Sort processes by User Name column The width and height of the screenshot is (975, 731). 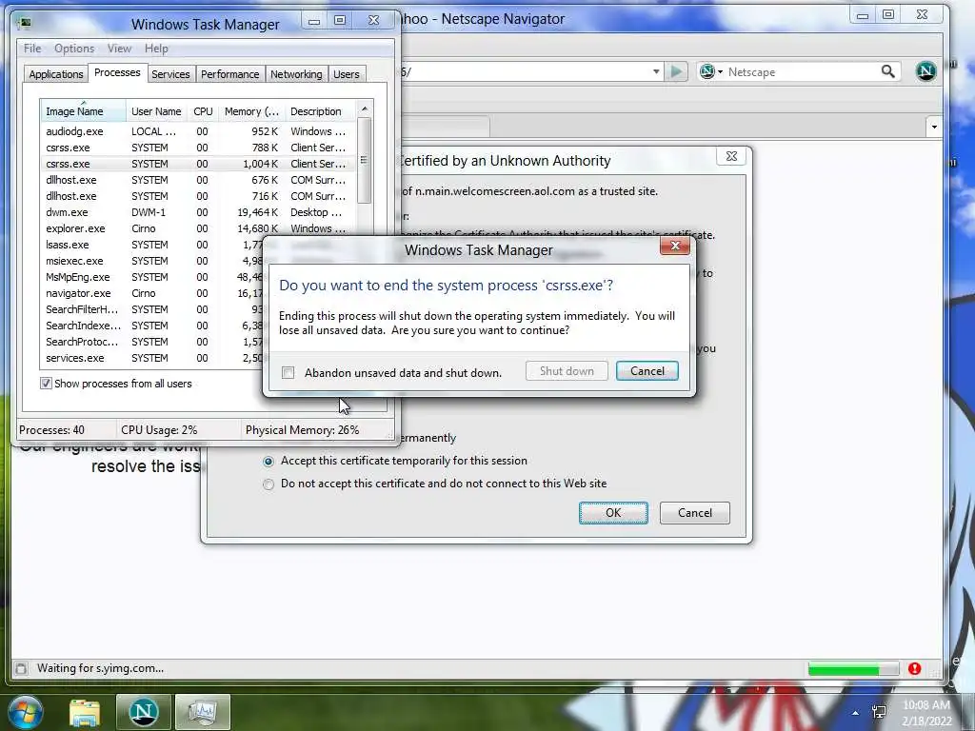(156, 111)
